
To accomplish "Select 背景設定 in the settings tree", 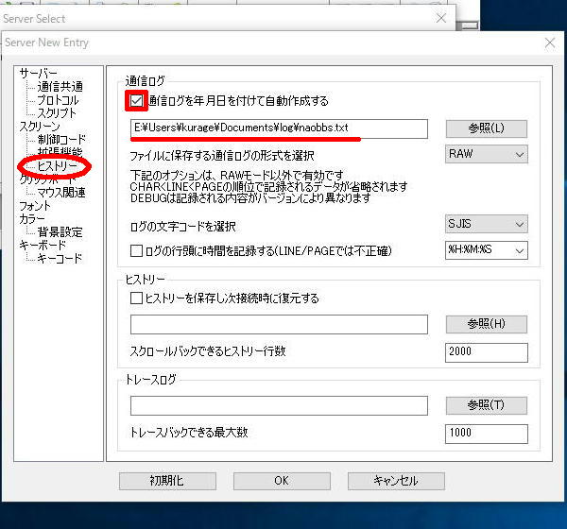I will tap(60, 232).
